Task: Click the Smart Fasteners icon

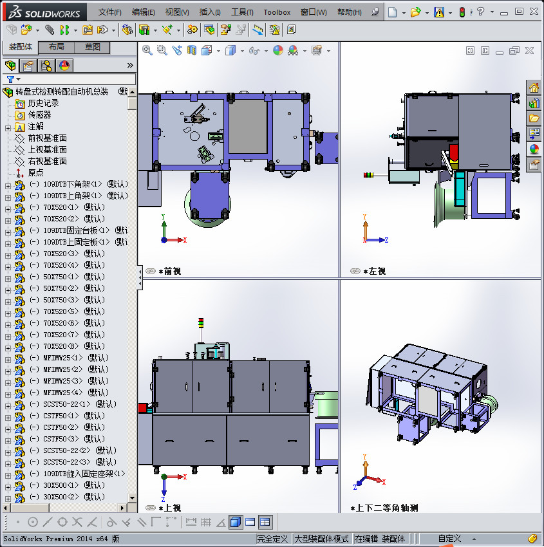Action: click(x=87, y=30)
